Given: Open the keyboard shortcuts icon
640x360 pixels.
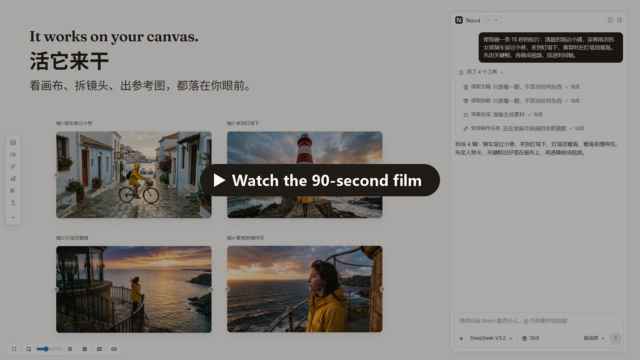Looking at the screenshot, I should pyautogui.click(x=114, y=349).
